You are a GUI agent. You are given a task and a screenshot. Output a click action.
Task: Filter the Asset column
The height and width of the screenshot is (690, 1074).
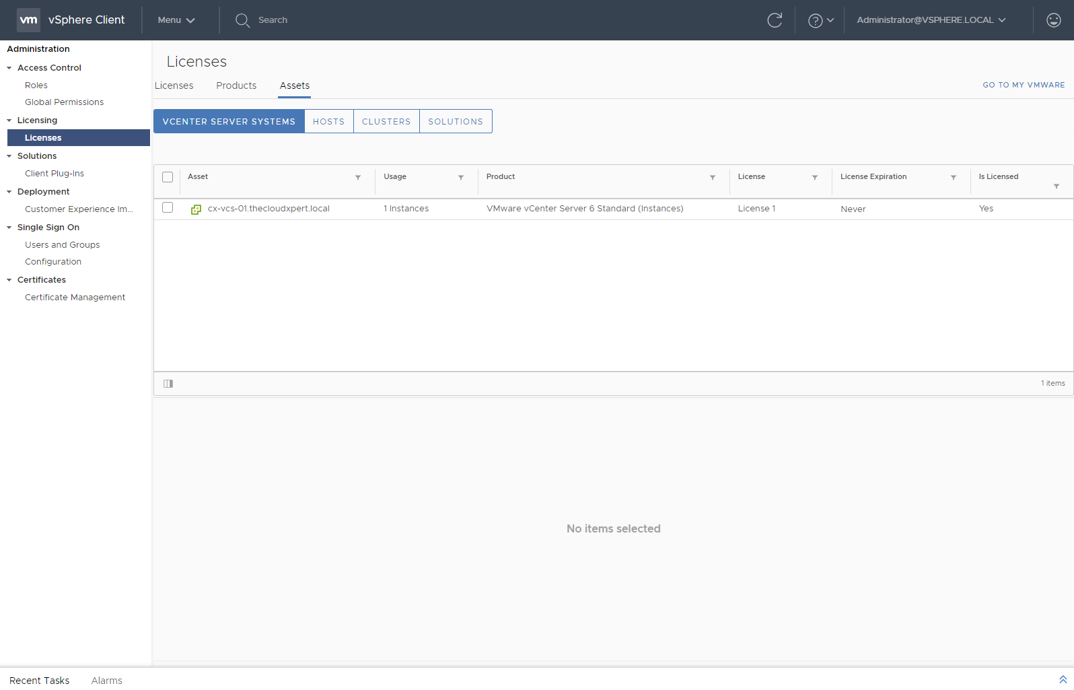(x=358, y=178)
